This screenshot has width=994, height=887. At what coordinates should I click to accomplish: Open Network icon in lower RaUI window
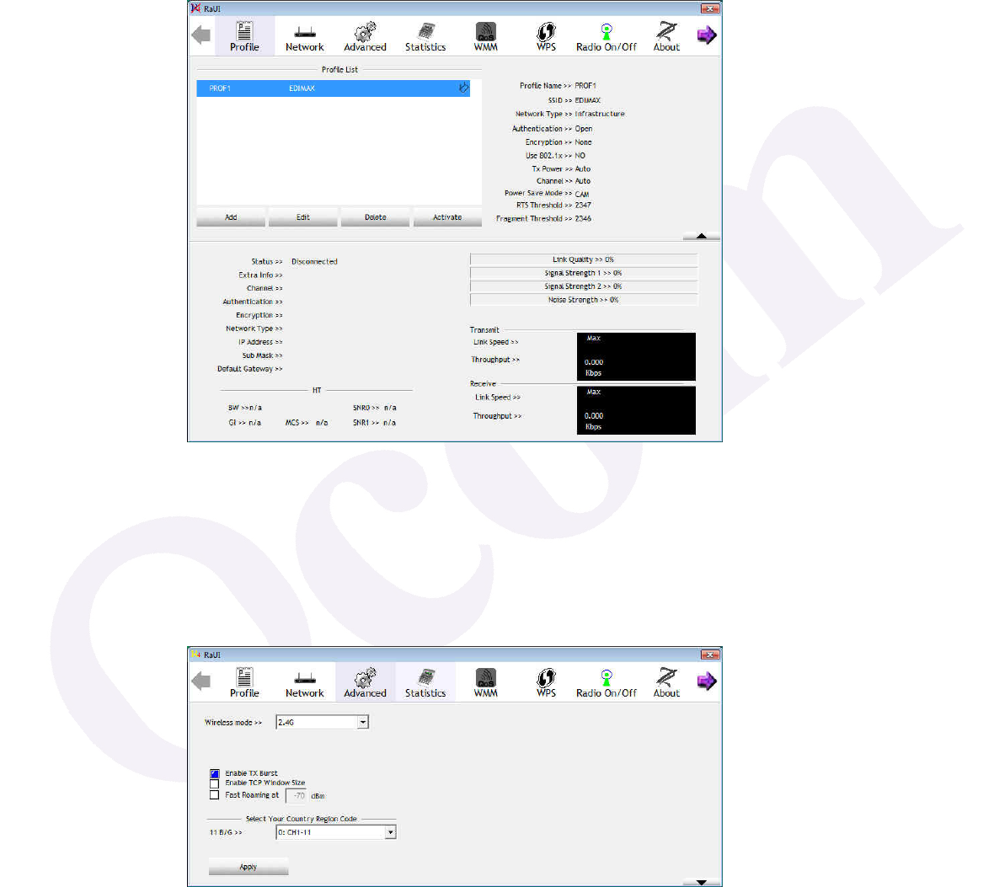coord(304,682)
